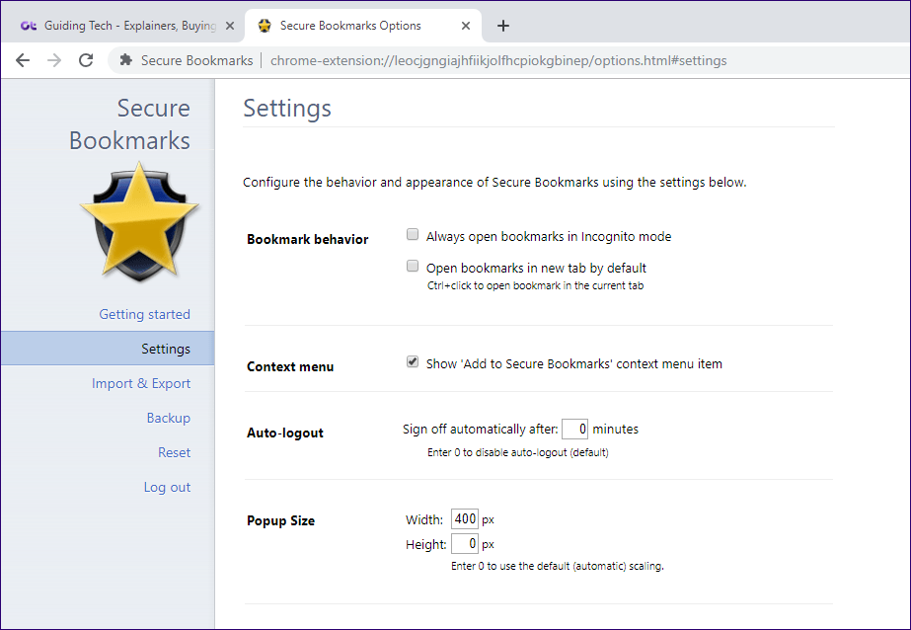Open the Getting started page
Image resolution: width=911 pixels, height=630 pixels.
145,314
